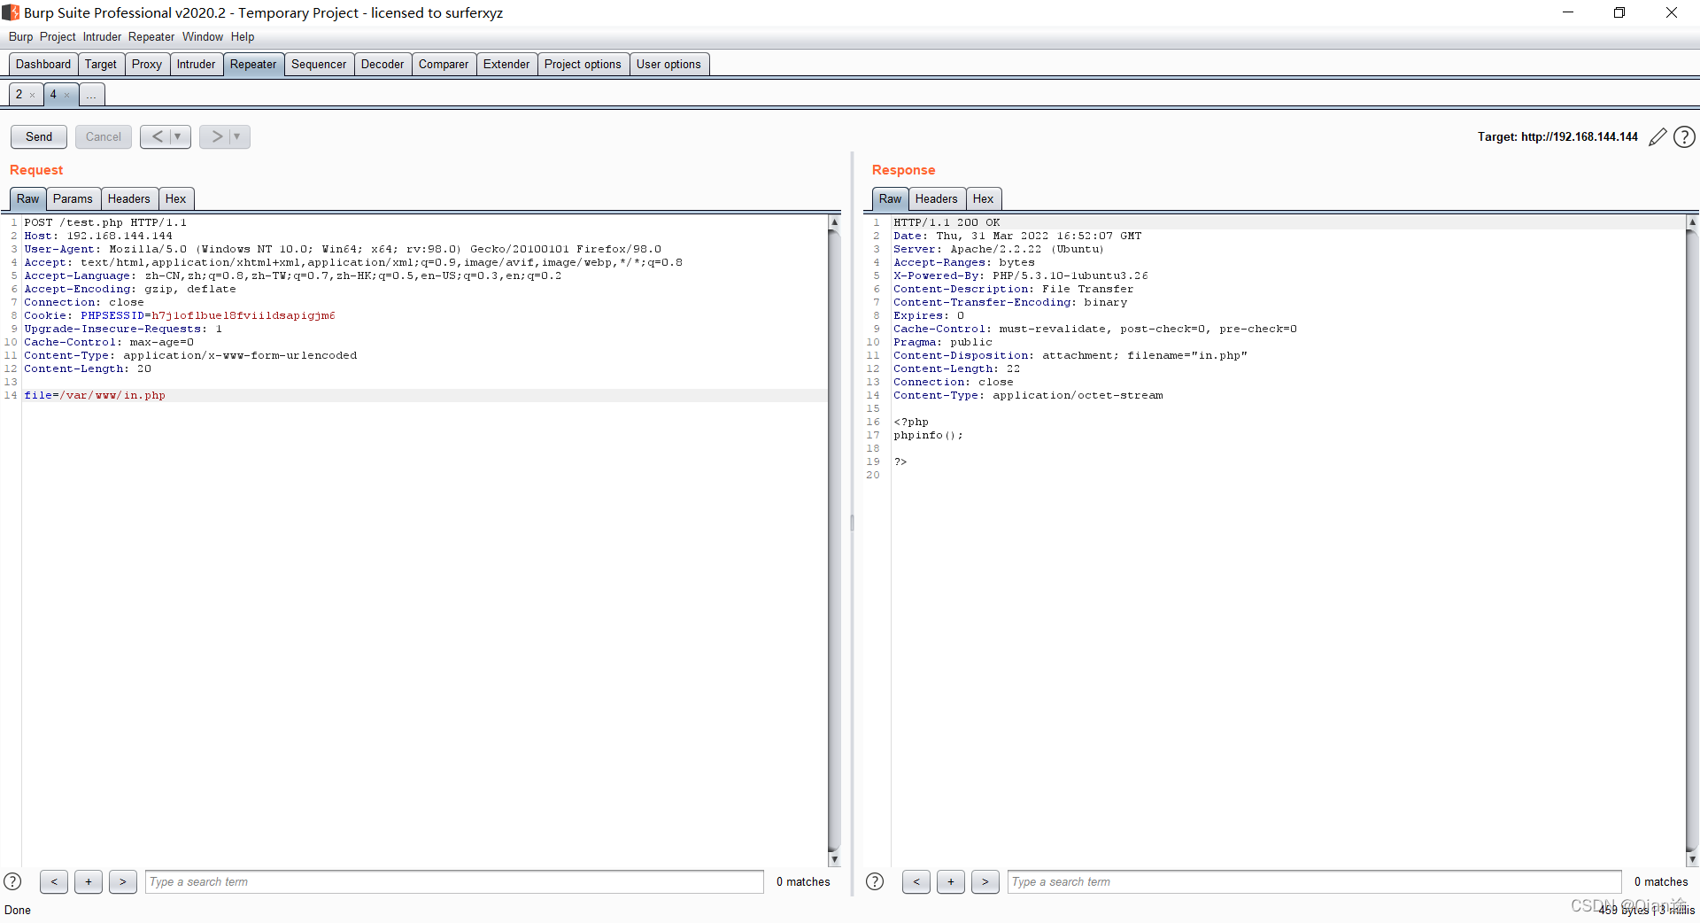The image size is (1700, 923).
Task: Click the response search term field
Action: click(1314, 881)
